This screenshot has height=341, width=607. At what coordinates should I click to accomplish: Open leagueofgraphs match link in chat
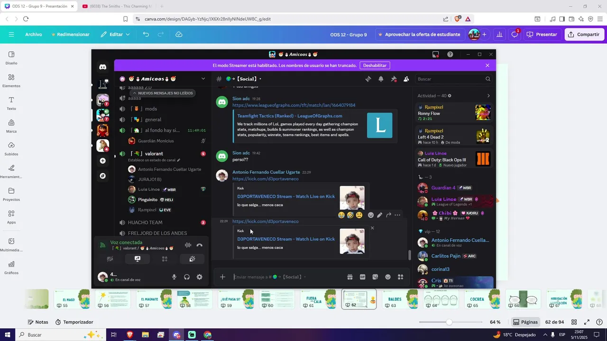coord(294,105)
